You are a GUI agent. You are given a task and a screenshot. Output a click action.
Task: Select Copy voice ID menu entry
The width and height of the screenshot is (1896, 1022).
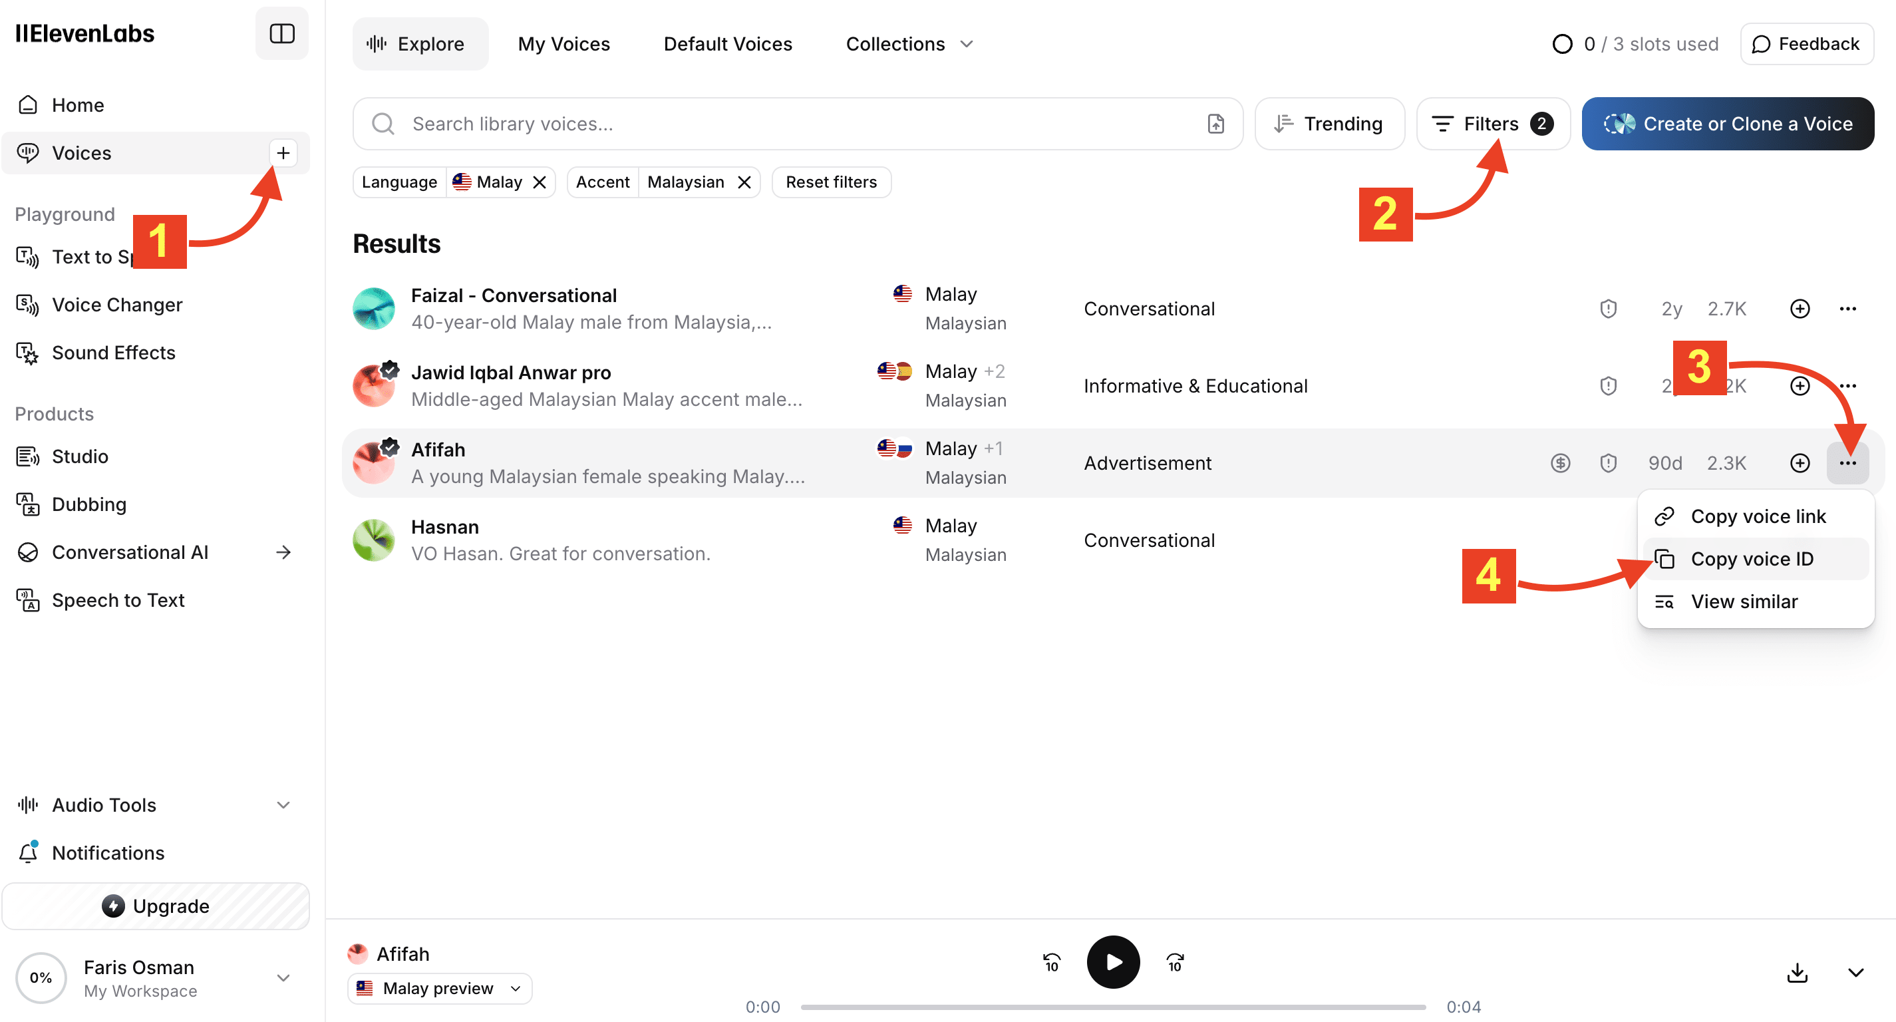pyautogui.click(x=1751, y=559)
